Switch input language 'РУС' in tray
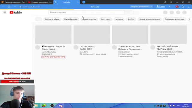 [x=178, y=106]
